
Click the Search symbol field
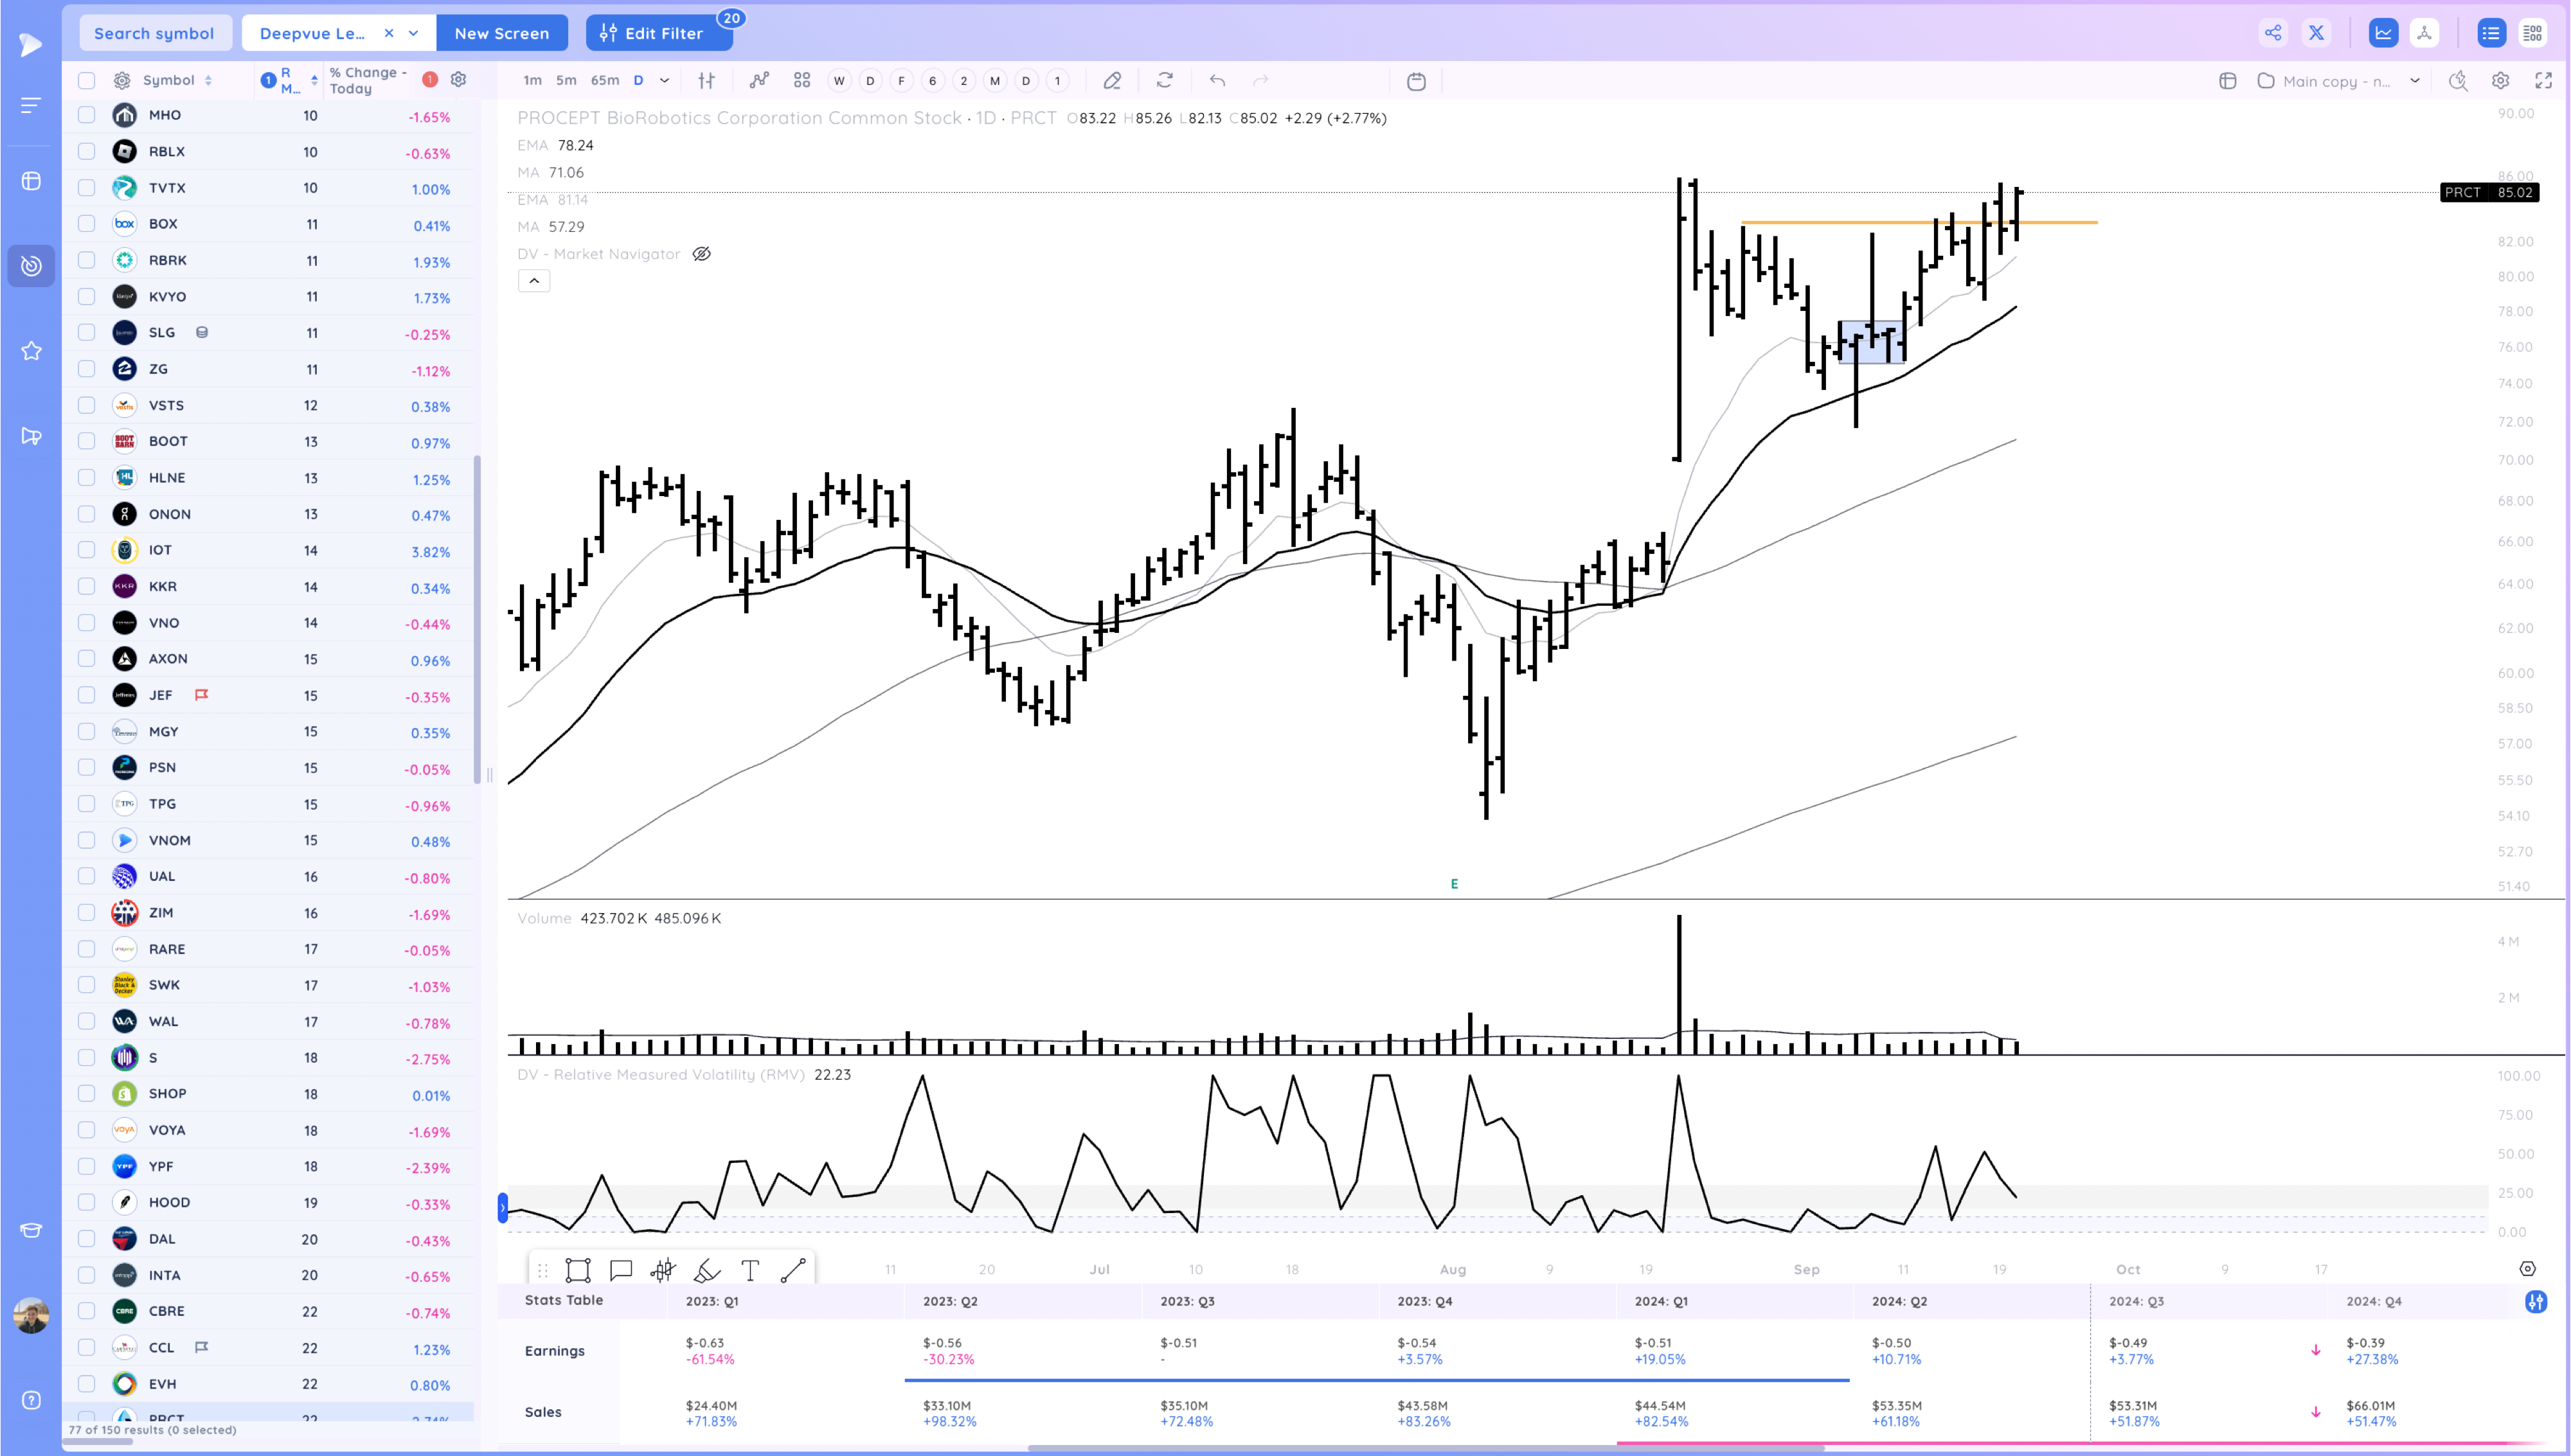[154, 33]
